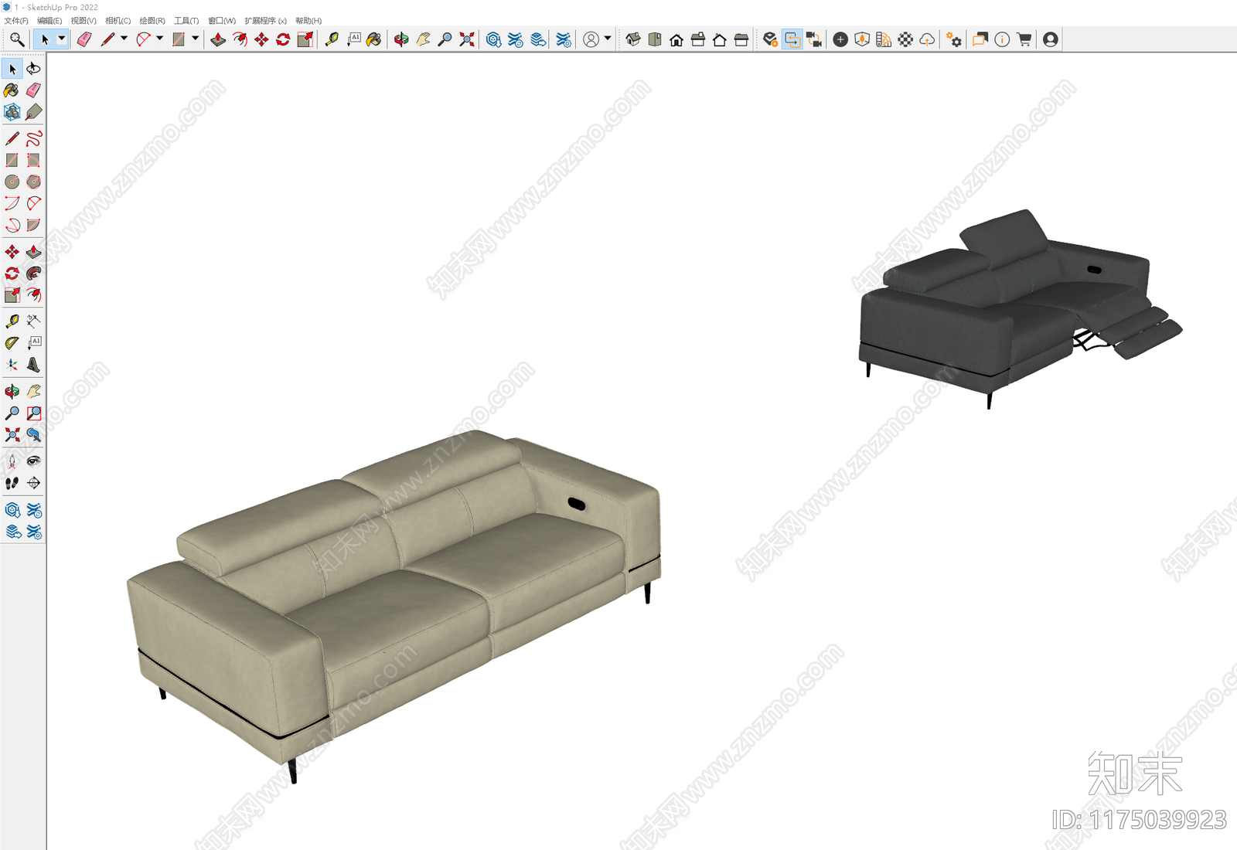Switch to the Left view
Screen dimensions: 1237x850
pos(741,39)
